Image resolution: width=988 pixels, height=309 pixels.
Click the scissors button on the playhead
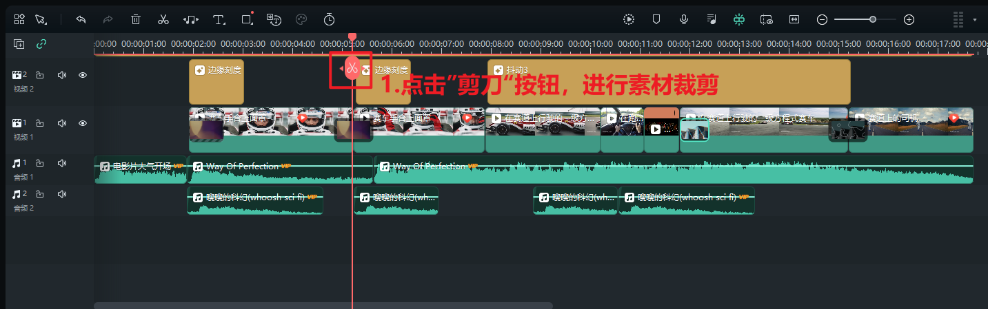352,68
